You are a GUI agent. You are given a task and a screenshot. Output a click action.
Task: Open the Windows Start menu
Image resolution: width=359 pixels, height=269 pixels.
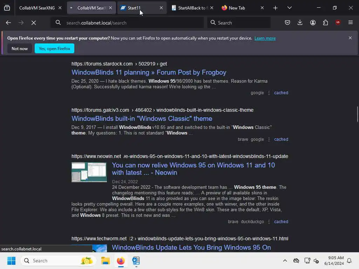pos(11,261)
